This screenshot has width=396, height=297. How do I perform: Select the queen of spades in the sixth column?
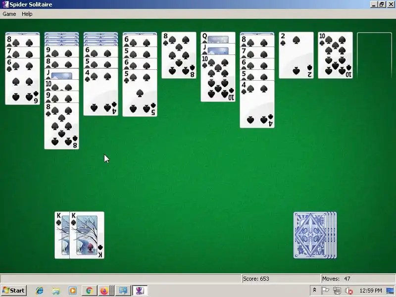218,38
